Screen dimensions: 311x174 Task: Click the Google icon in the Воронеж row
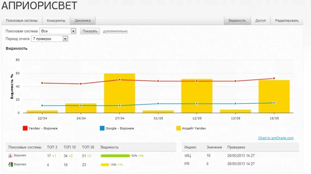10,165
